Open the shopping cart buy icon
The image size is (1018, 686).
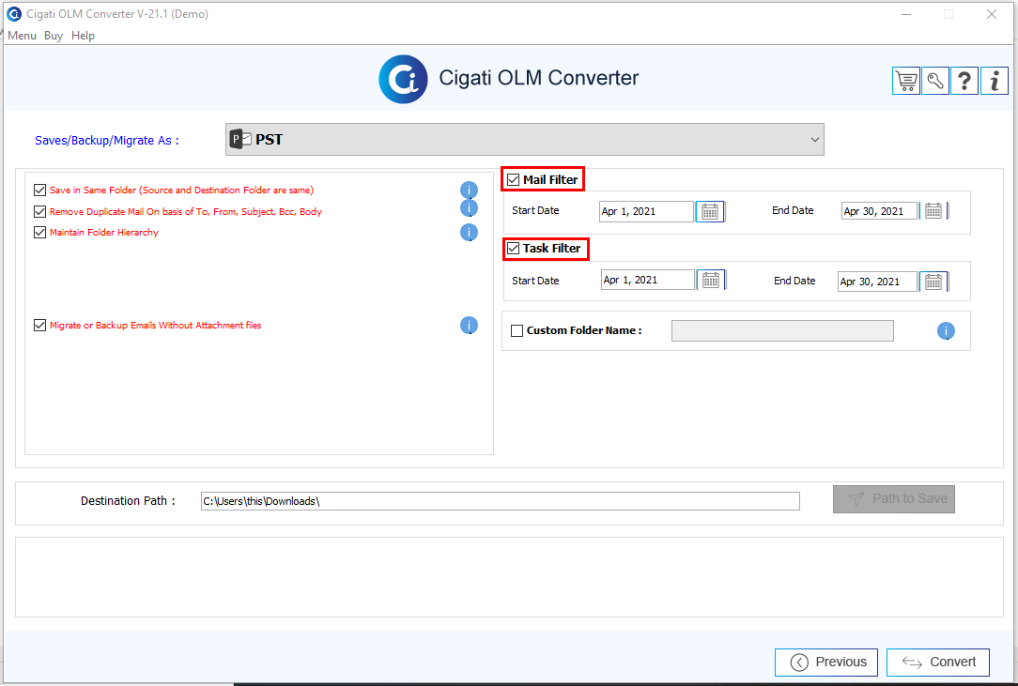coord(905,81)
